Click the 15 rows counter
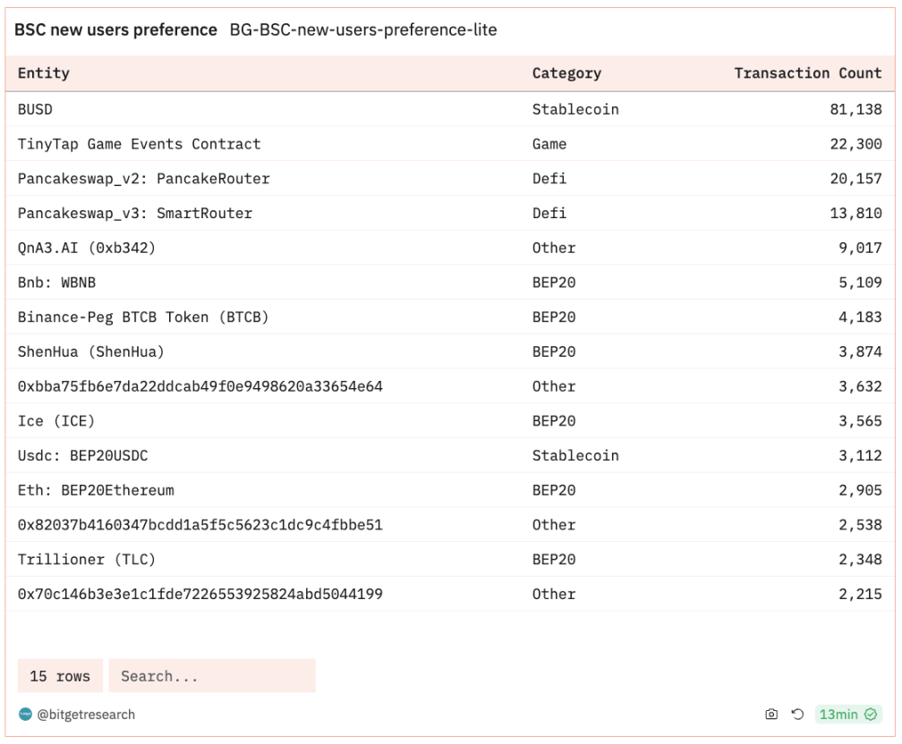Image resolution: width=902 pixels, height=744 pixels. click(60, 675)
